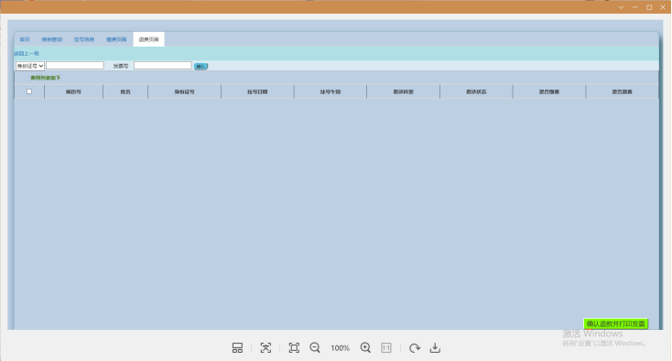Click the 是否缴费 column header
This screenshot has height=361, width=672.
(549, 92)
